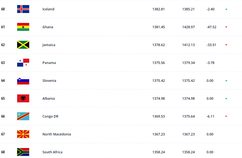Click Iceland's green up arrow indicator
The image size is (242, 158).
(226, 9)
